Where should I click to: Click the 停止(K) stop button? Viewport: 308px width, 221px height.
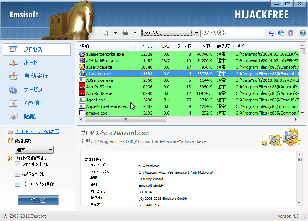(38, 200)
